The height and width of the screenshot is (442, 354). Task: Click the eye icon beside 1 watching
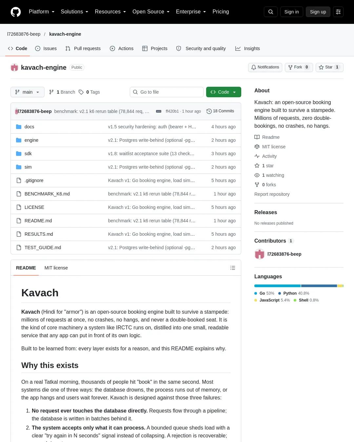coord(257,175)
